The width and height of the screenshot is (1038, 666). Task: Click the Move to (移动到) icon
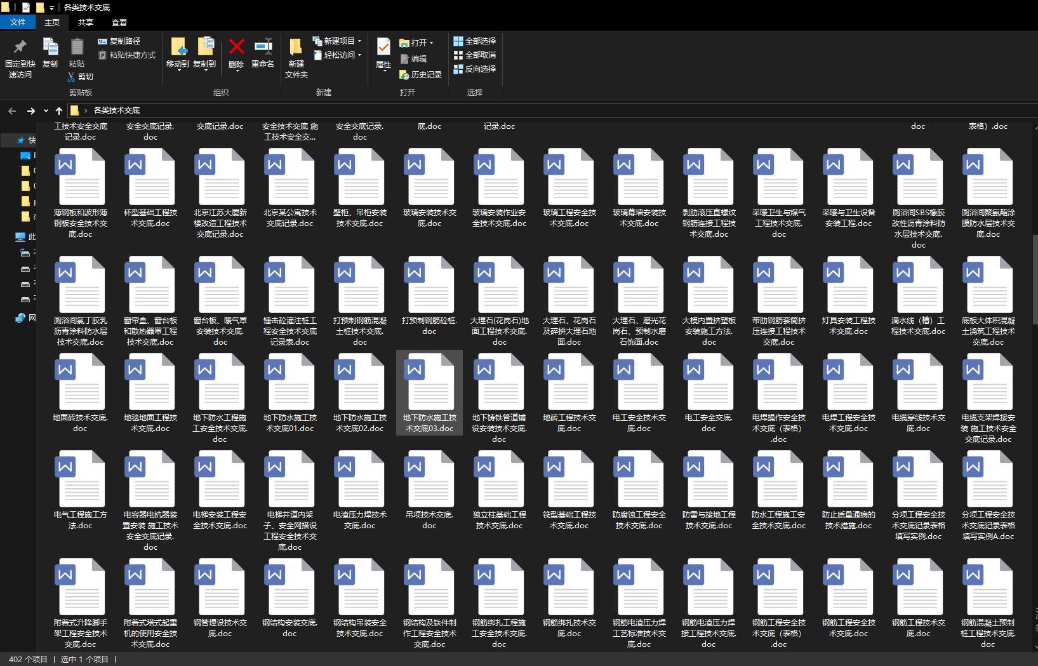(x=178, y=47)
